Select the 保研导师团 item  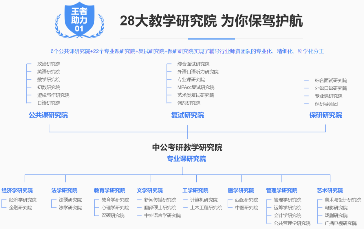click(326, 104)
